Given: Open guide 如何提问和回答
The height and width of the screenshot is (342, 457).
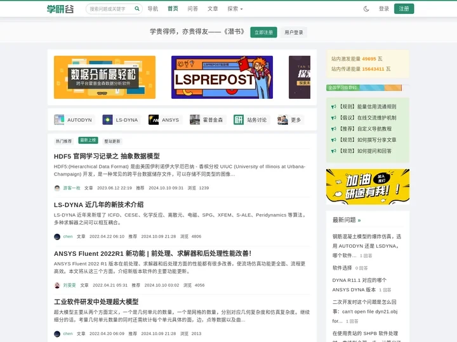Looking at the screenshot, I should click(x=365, y=151).
